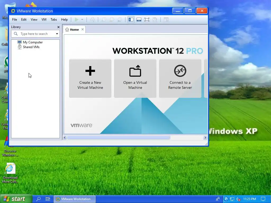Minimize the VMware Workstation window
271x203 pixels.
click(x=178, y=11)
